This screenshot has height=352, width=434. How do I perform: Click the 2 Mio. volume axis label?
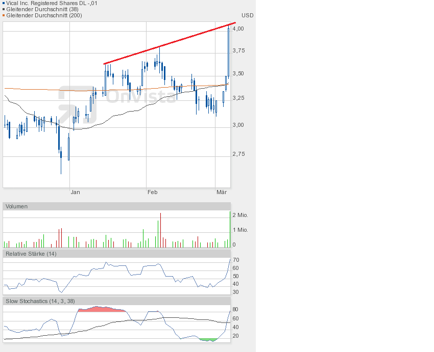pyautogui.click(x=240, y=215)
